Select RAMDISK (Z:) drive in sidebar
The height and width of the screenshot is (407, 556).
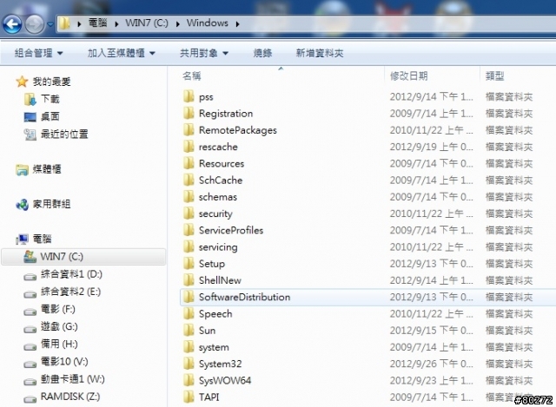62,397
